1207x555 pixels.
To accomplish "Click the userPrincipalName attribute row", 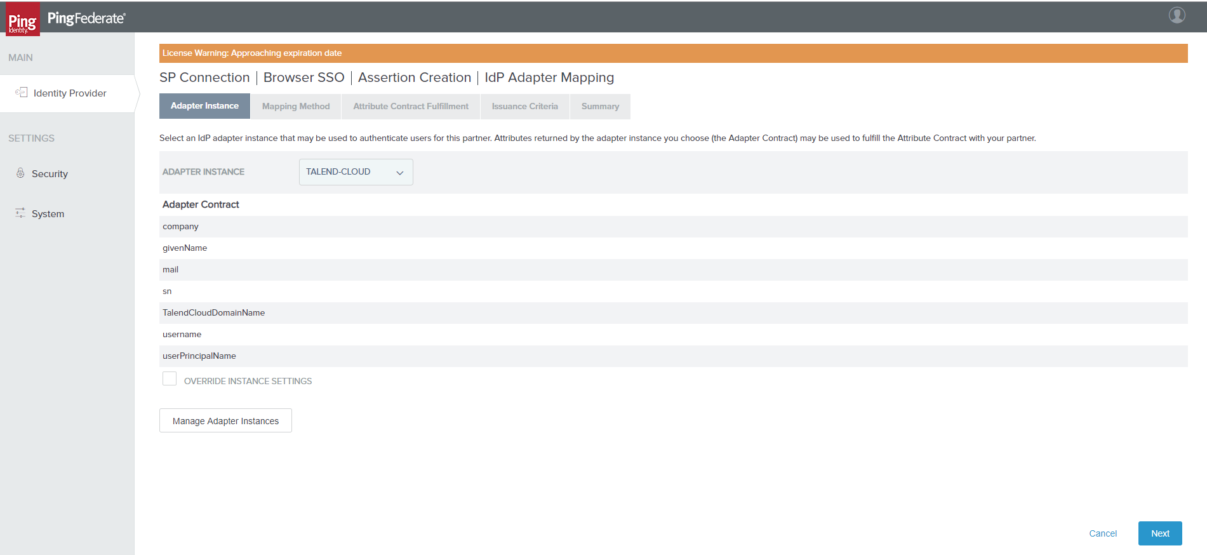I will [x=673, y=356].
